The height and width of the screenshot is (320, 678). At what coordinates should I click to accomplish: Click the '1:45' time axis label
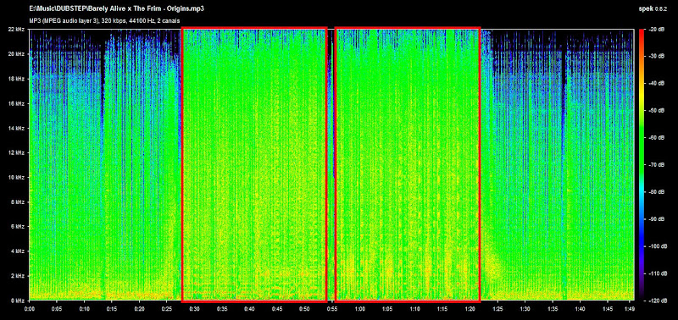click(608, 309)
